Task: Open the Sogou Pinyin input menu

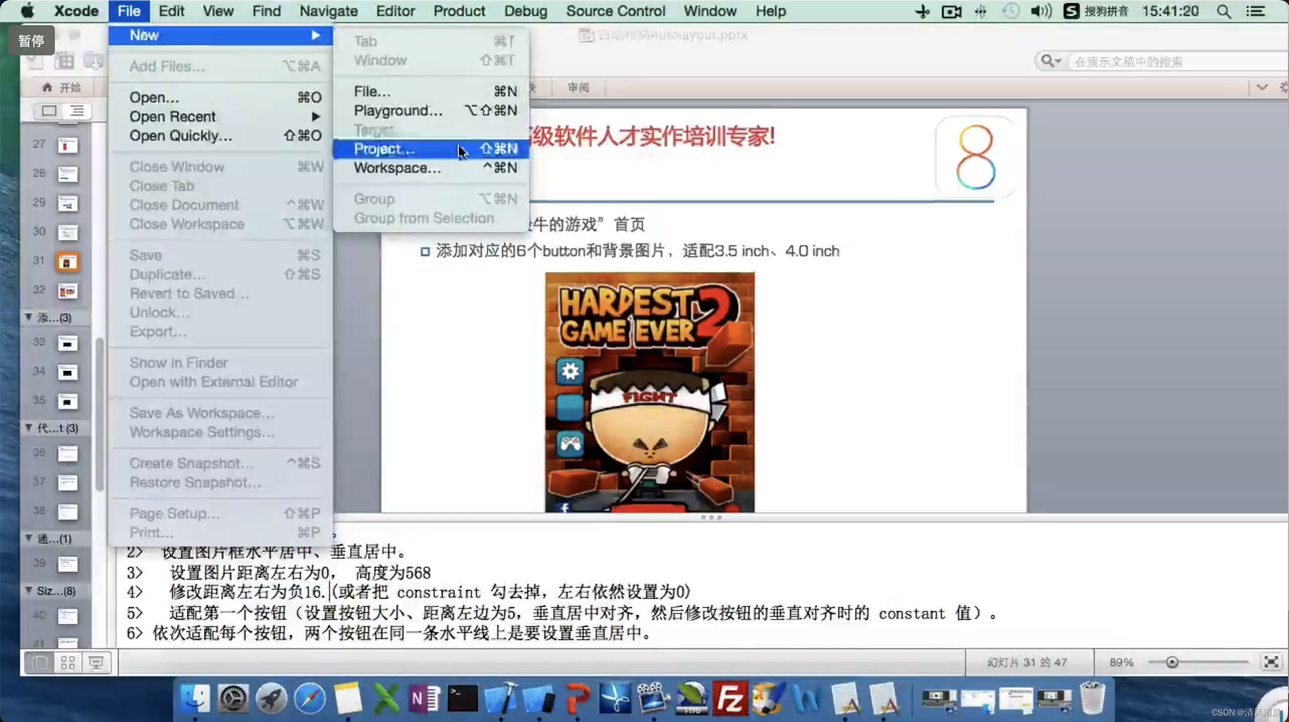Action: (1095, 11)
